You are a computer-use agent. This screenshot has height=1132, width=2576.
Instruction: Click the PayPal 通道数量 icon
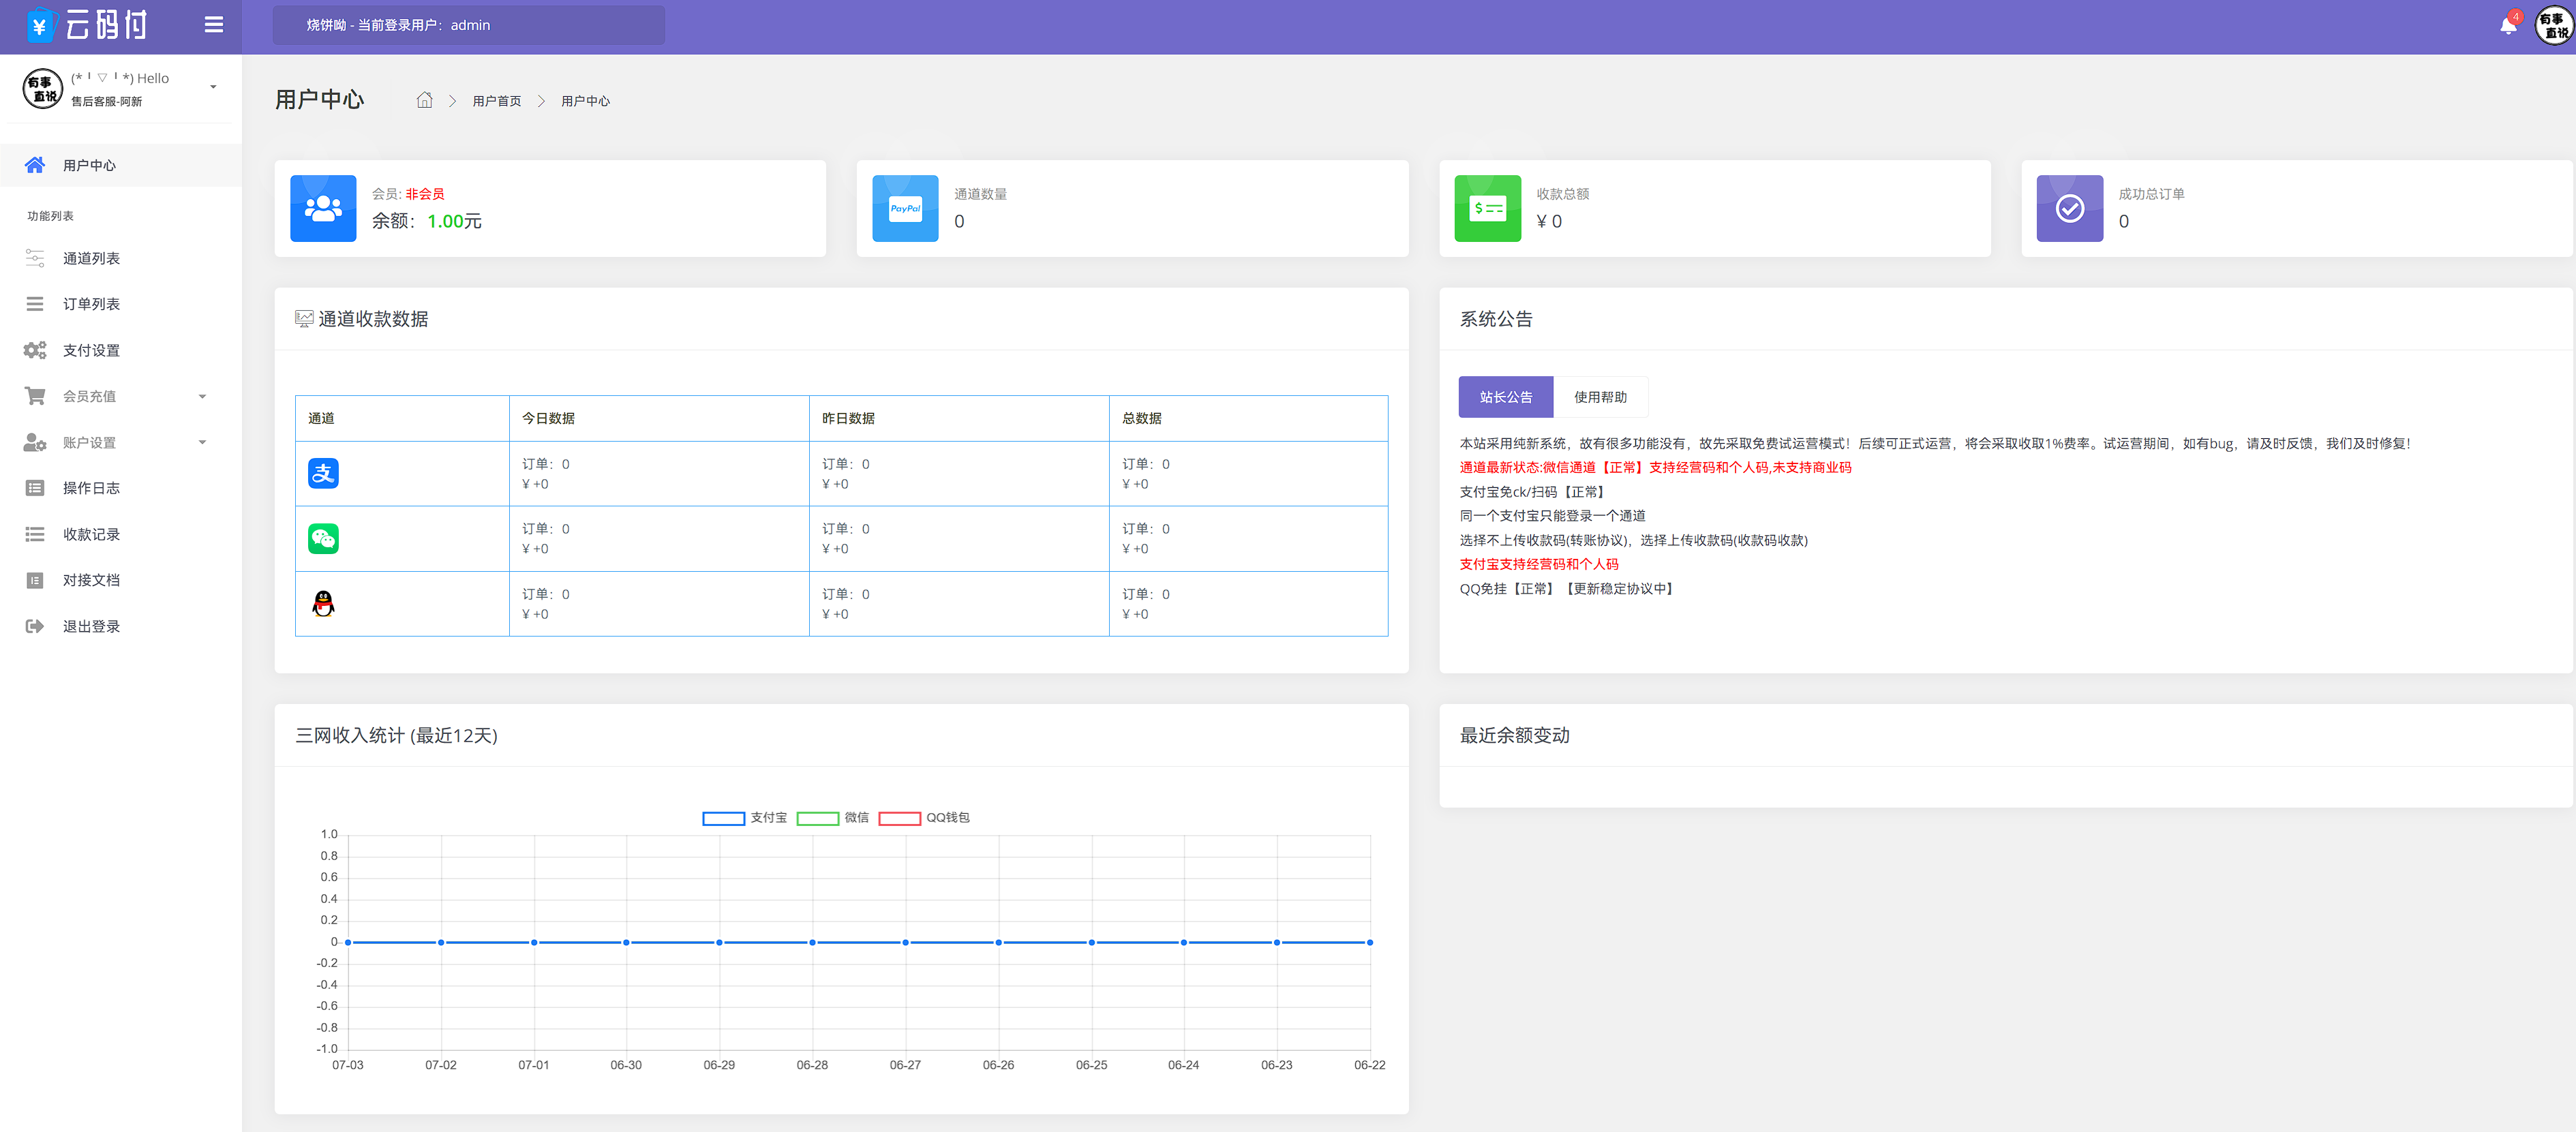(x=905, y=208)
